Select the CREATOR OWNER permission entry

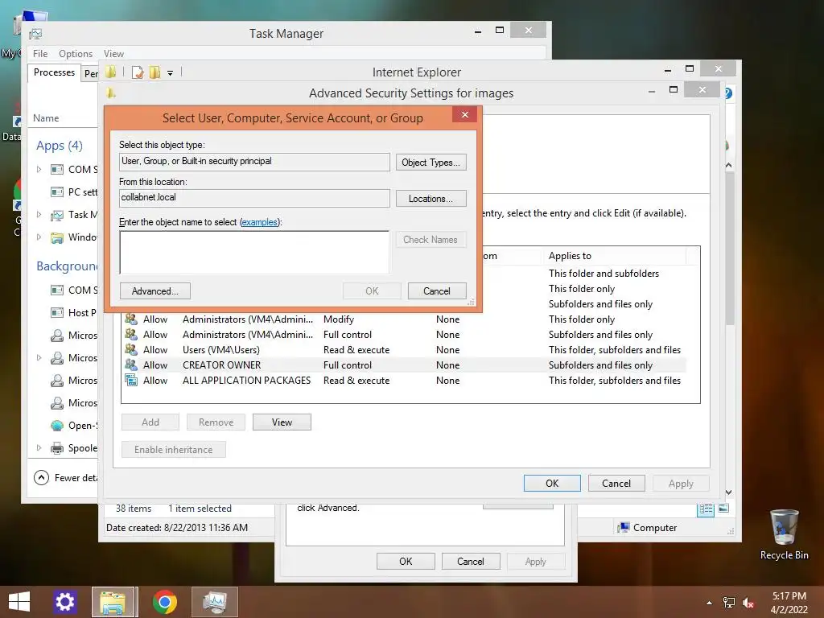405,365
